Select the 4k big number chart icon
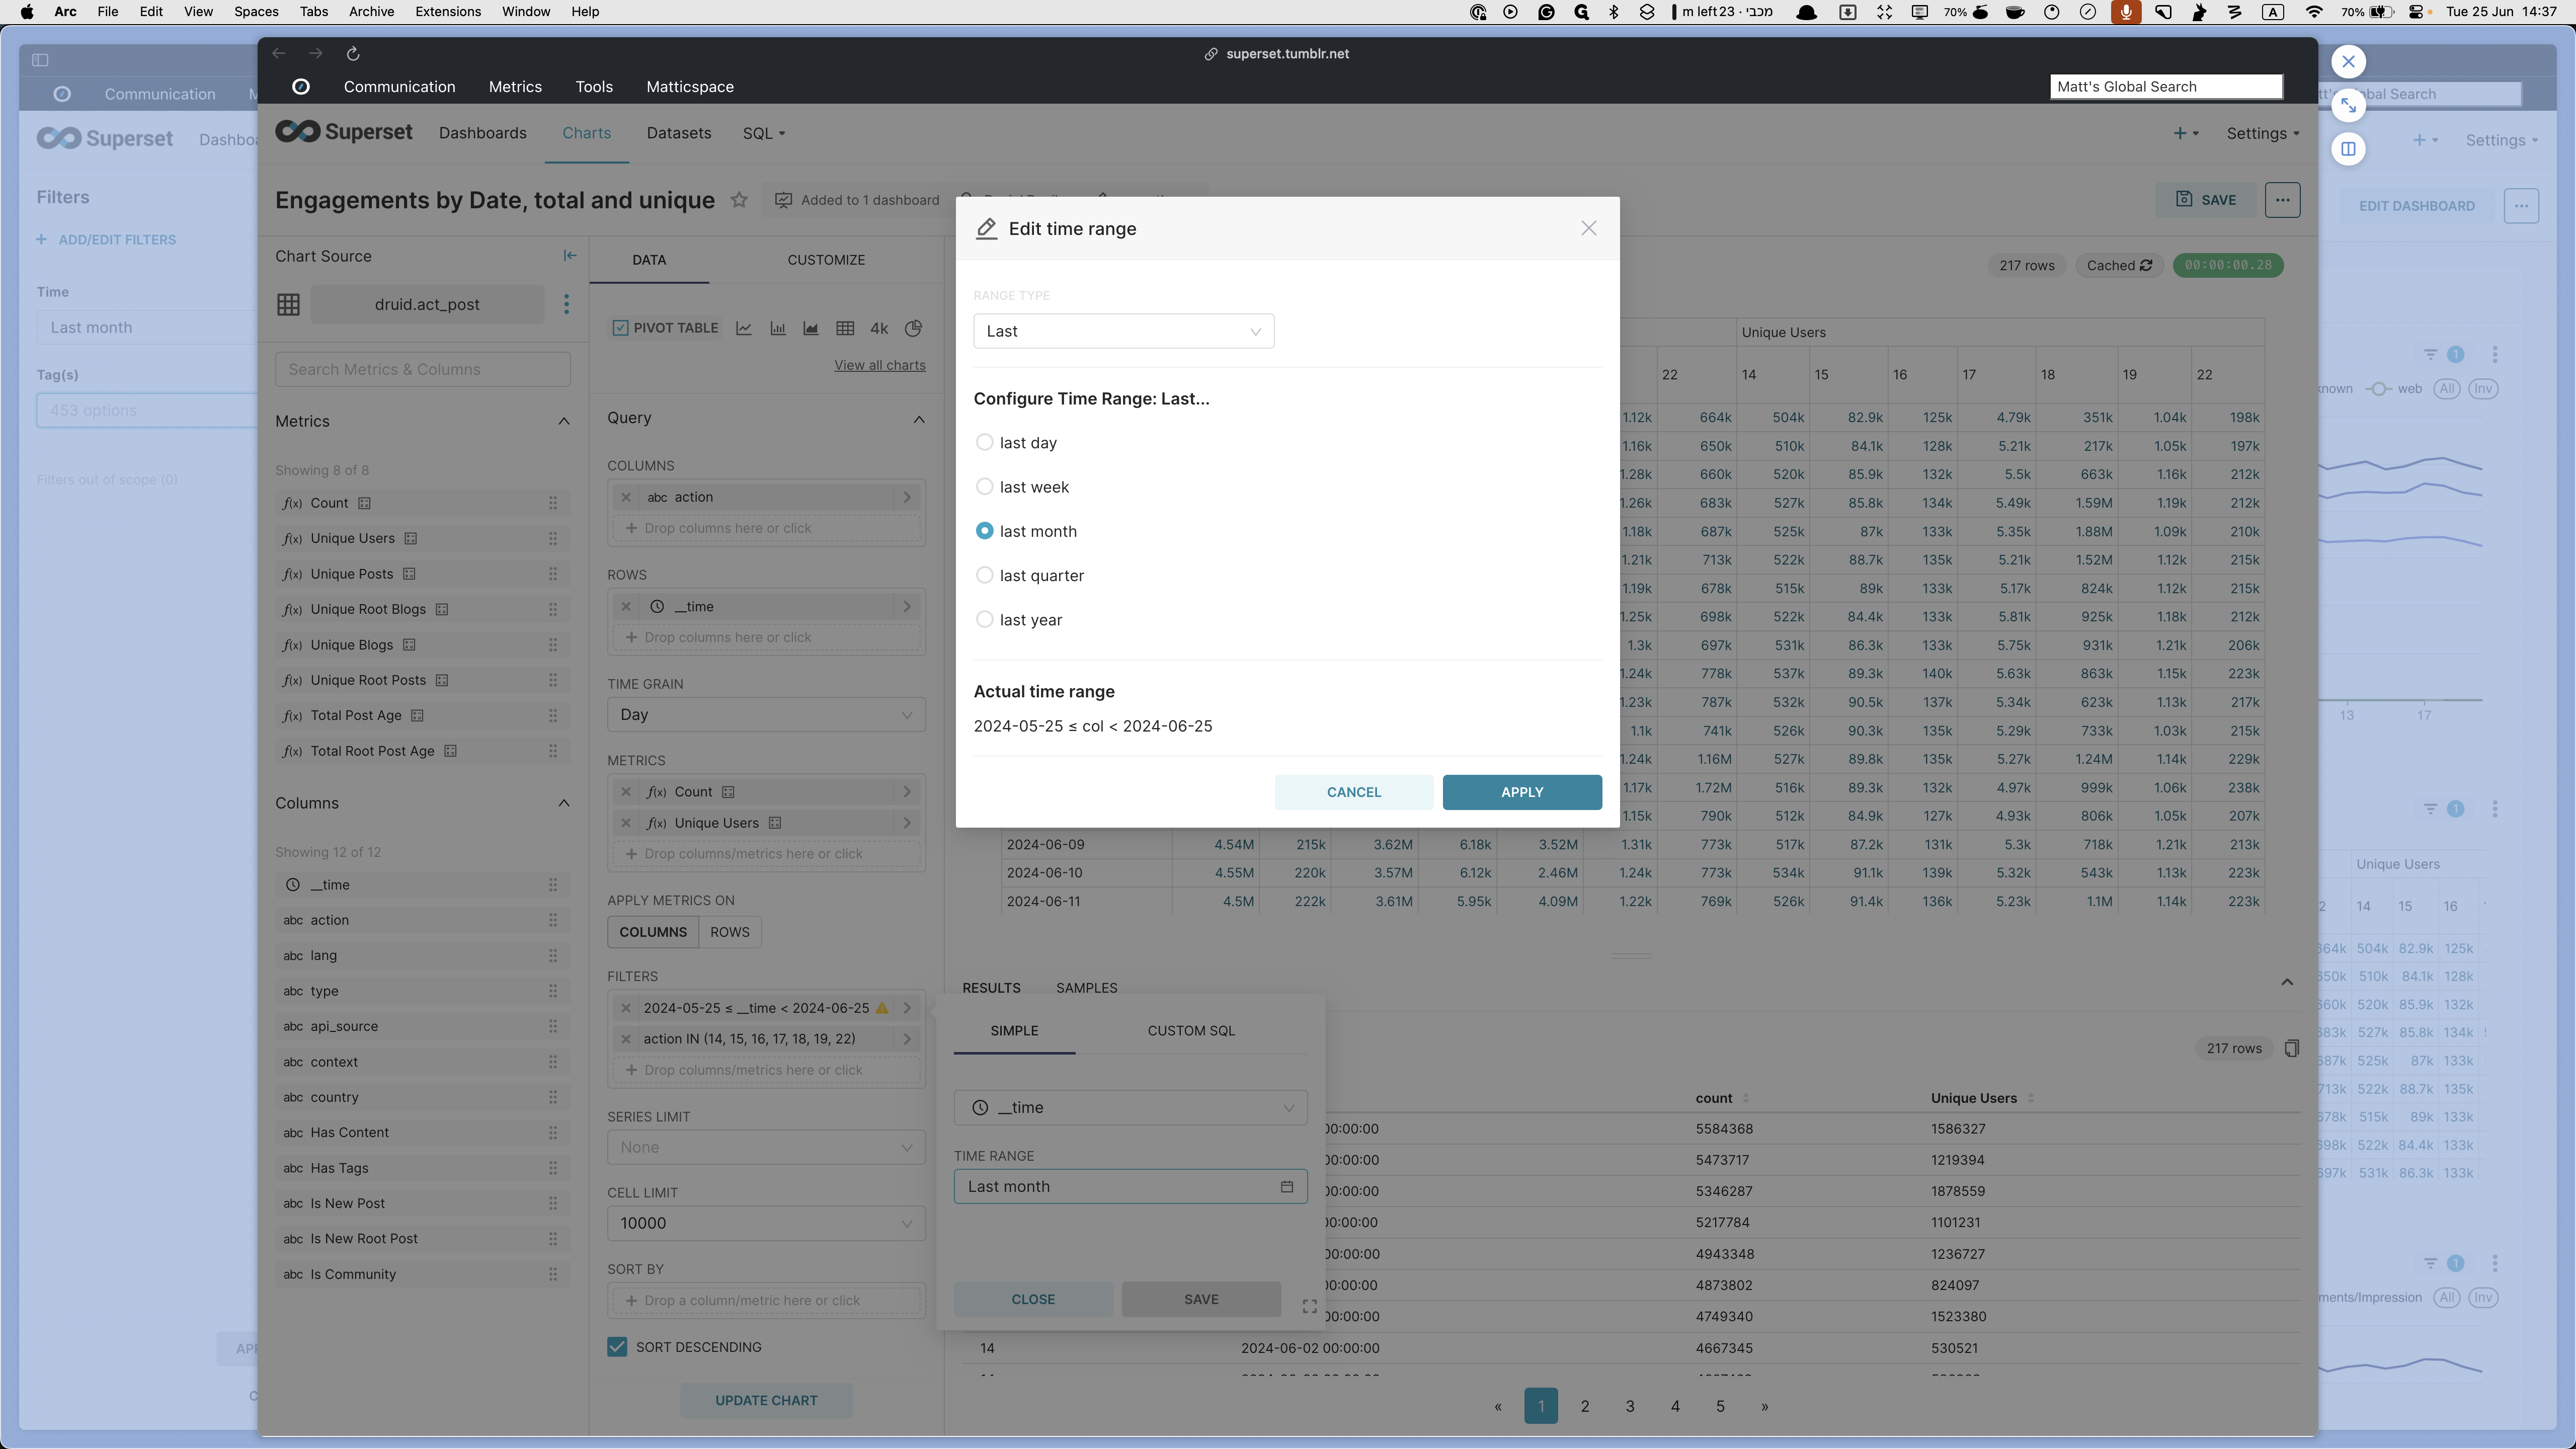 (x=879, y=328)
